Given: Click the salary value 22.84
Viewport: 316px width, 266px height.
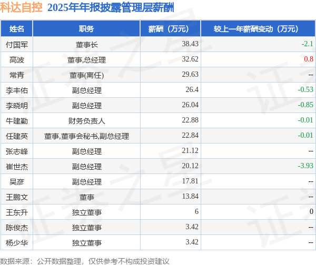Looking at the screenshot, I should pos(190,136).
